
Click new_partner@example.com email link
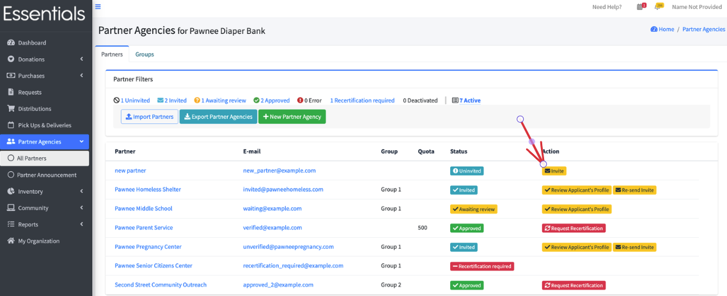point(279,171)
